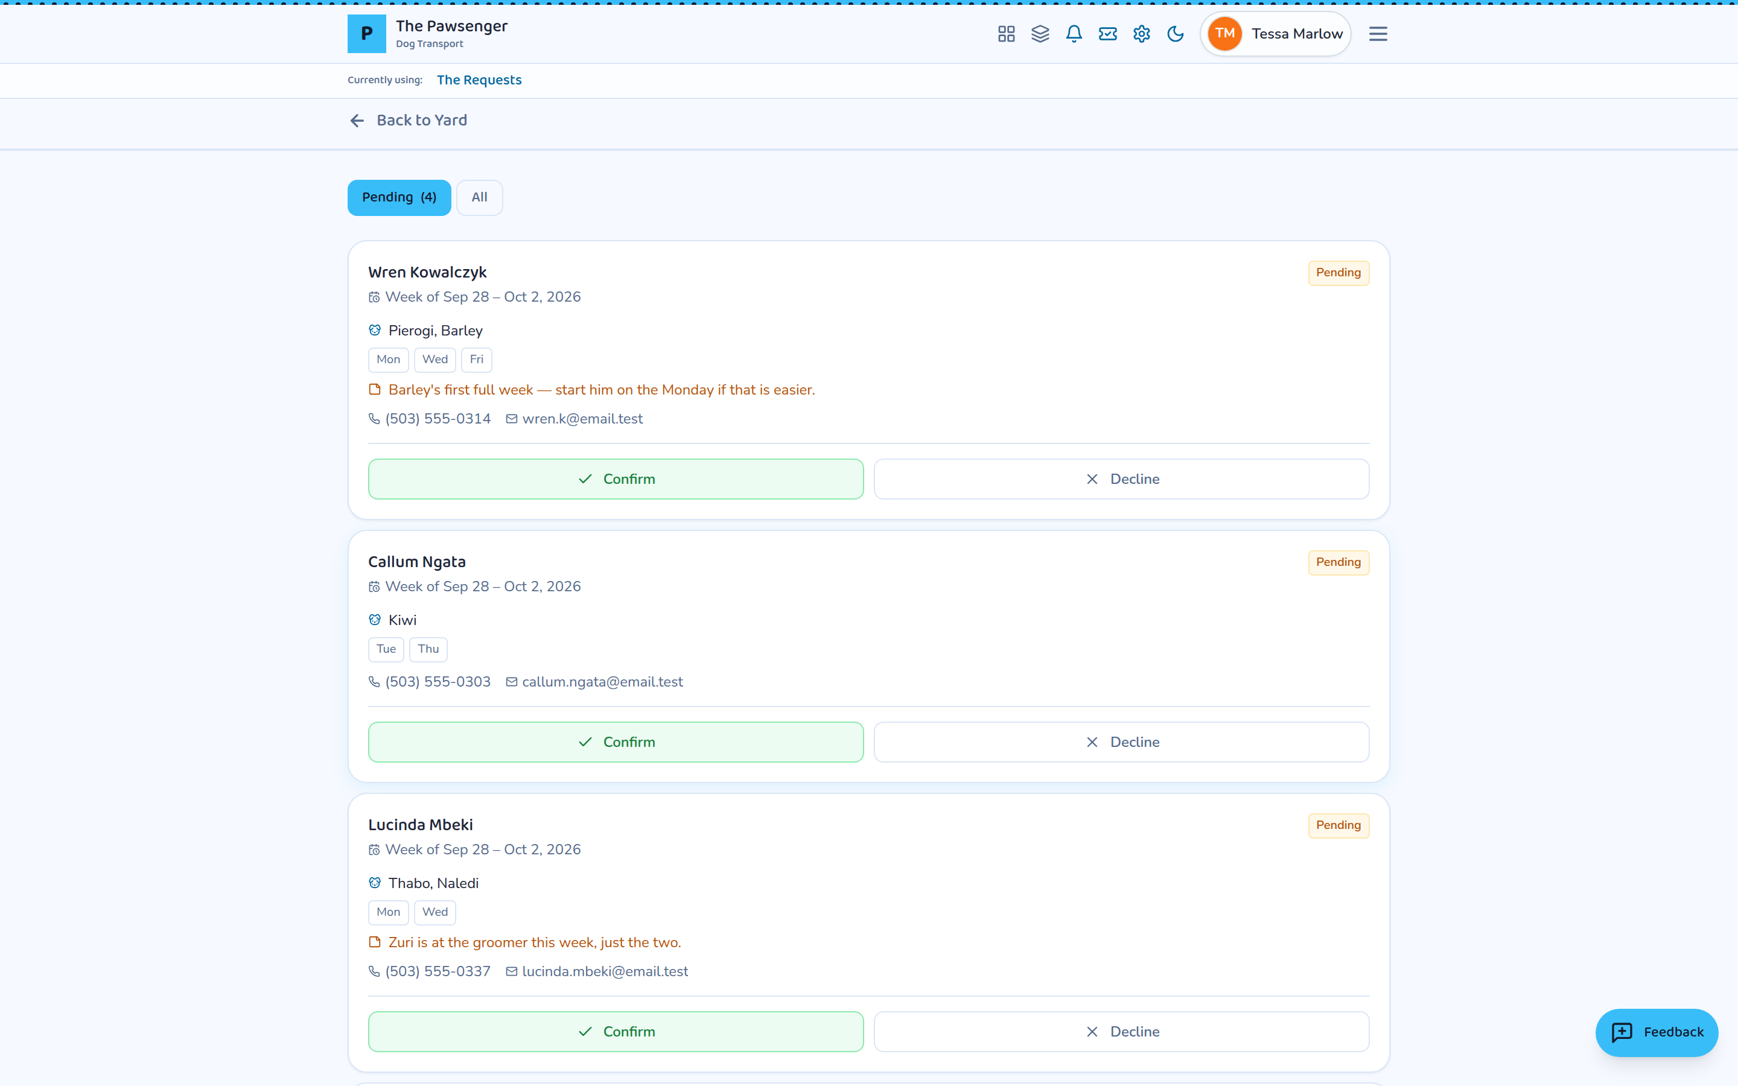Open The Requests link
The width and height of the screenshot is (1738, 1086).
click(x=479, y=80)
